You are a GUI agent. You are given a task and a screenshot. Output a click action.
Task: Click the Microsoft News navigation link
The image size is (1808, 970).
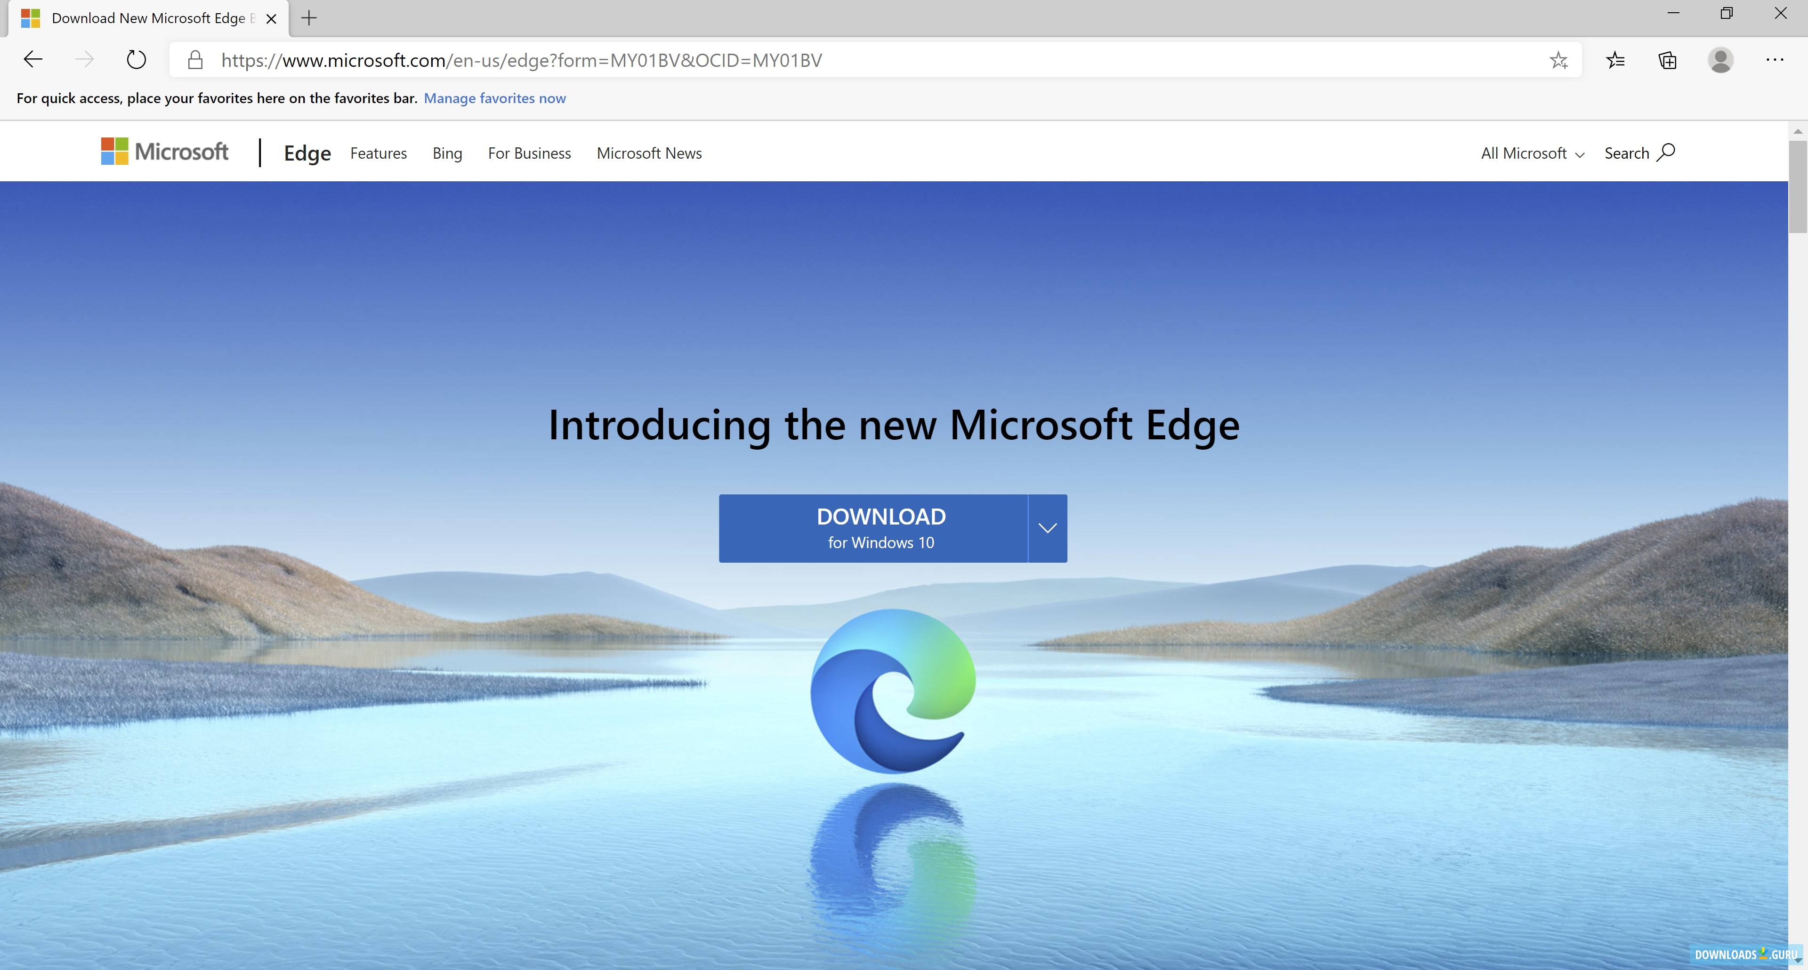649,153
